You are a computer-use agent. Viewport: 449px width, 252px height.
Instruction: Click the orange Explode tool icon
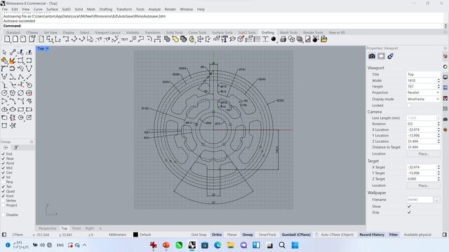[x=13, y=61]
